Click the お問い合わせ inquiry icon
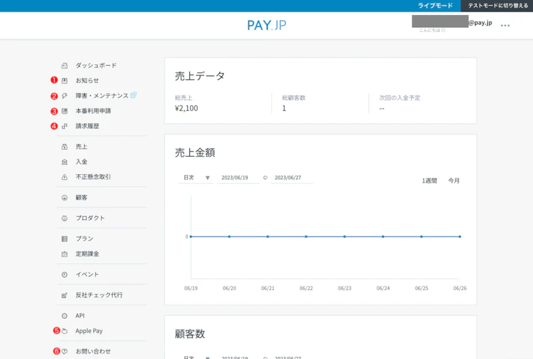Image resolution: width=533 pixels, height=359 pixels. click(64, 351)
